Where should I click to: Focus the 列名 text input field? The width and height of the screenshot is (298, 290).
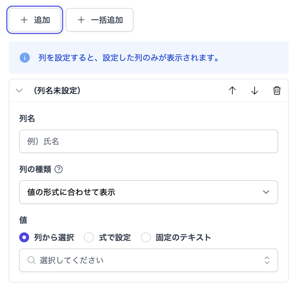(149, 141)
